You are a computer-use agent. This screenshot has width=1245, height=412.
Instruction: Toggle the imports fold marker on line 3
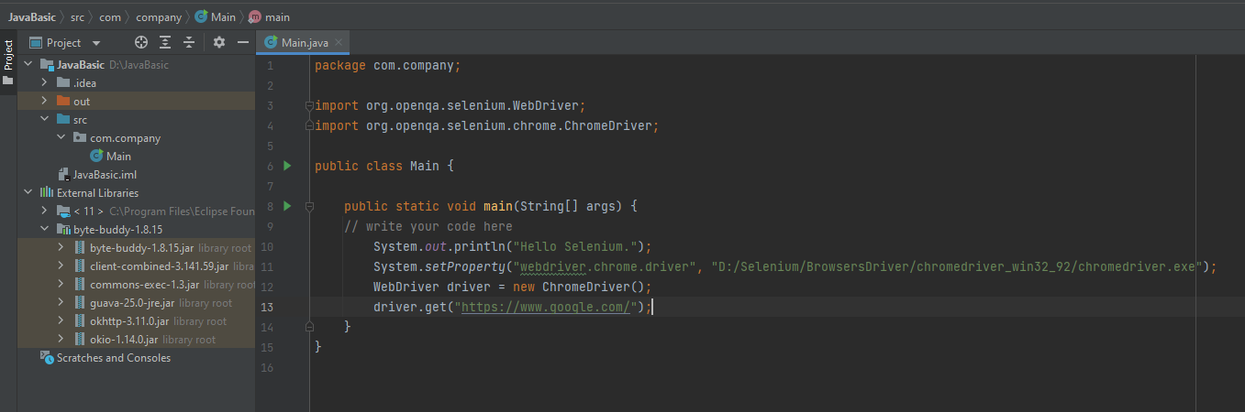(309, 105)
